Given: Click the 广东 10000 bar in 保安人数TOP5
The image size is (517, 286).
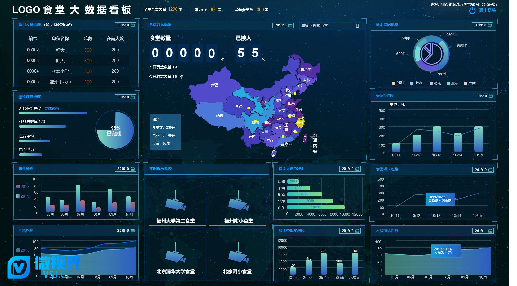Looking at the screenshot, I should coord(316,207).
